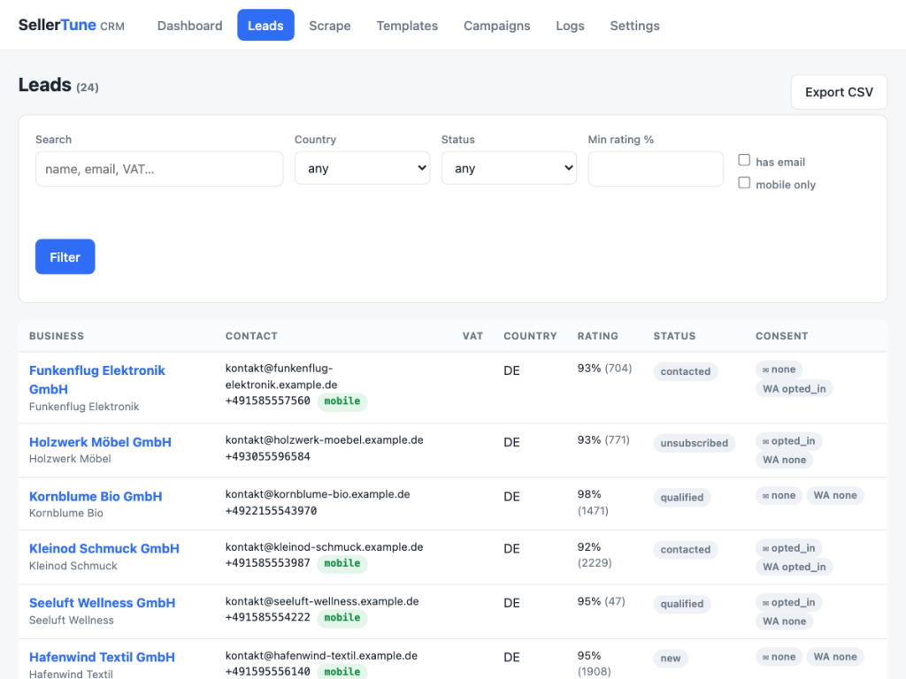Open the Dashboard tab
906x679 pixels.
(x=189, y=26)
